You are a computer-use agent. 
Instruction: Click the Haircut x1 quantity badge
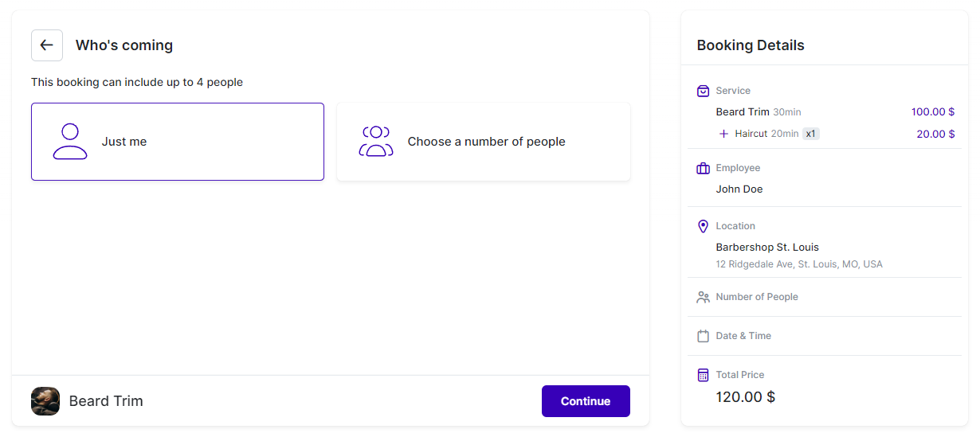[810, 134]
